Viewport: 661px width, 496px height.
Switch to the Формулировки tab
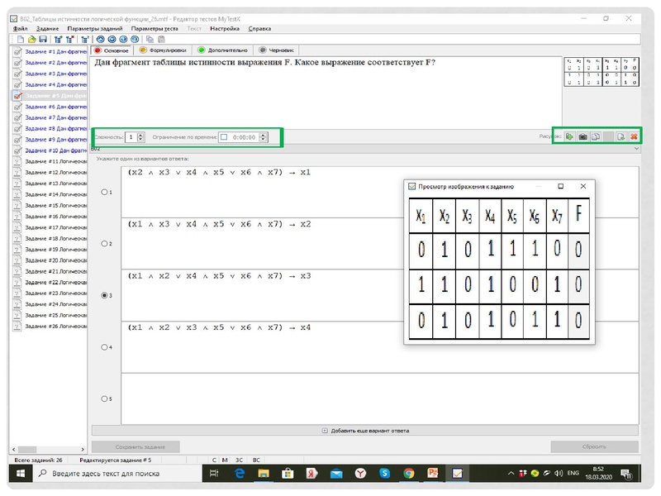[163, 50]
